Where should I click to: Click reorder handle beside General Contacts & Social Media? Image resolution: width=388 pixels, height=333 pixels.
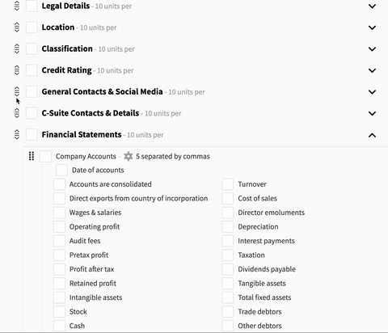(x=17, y=91)
